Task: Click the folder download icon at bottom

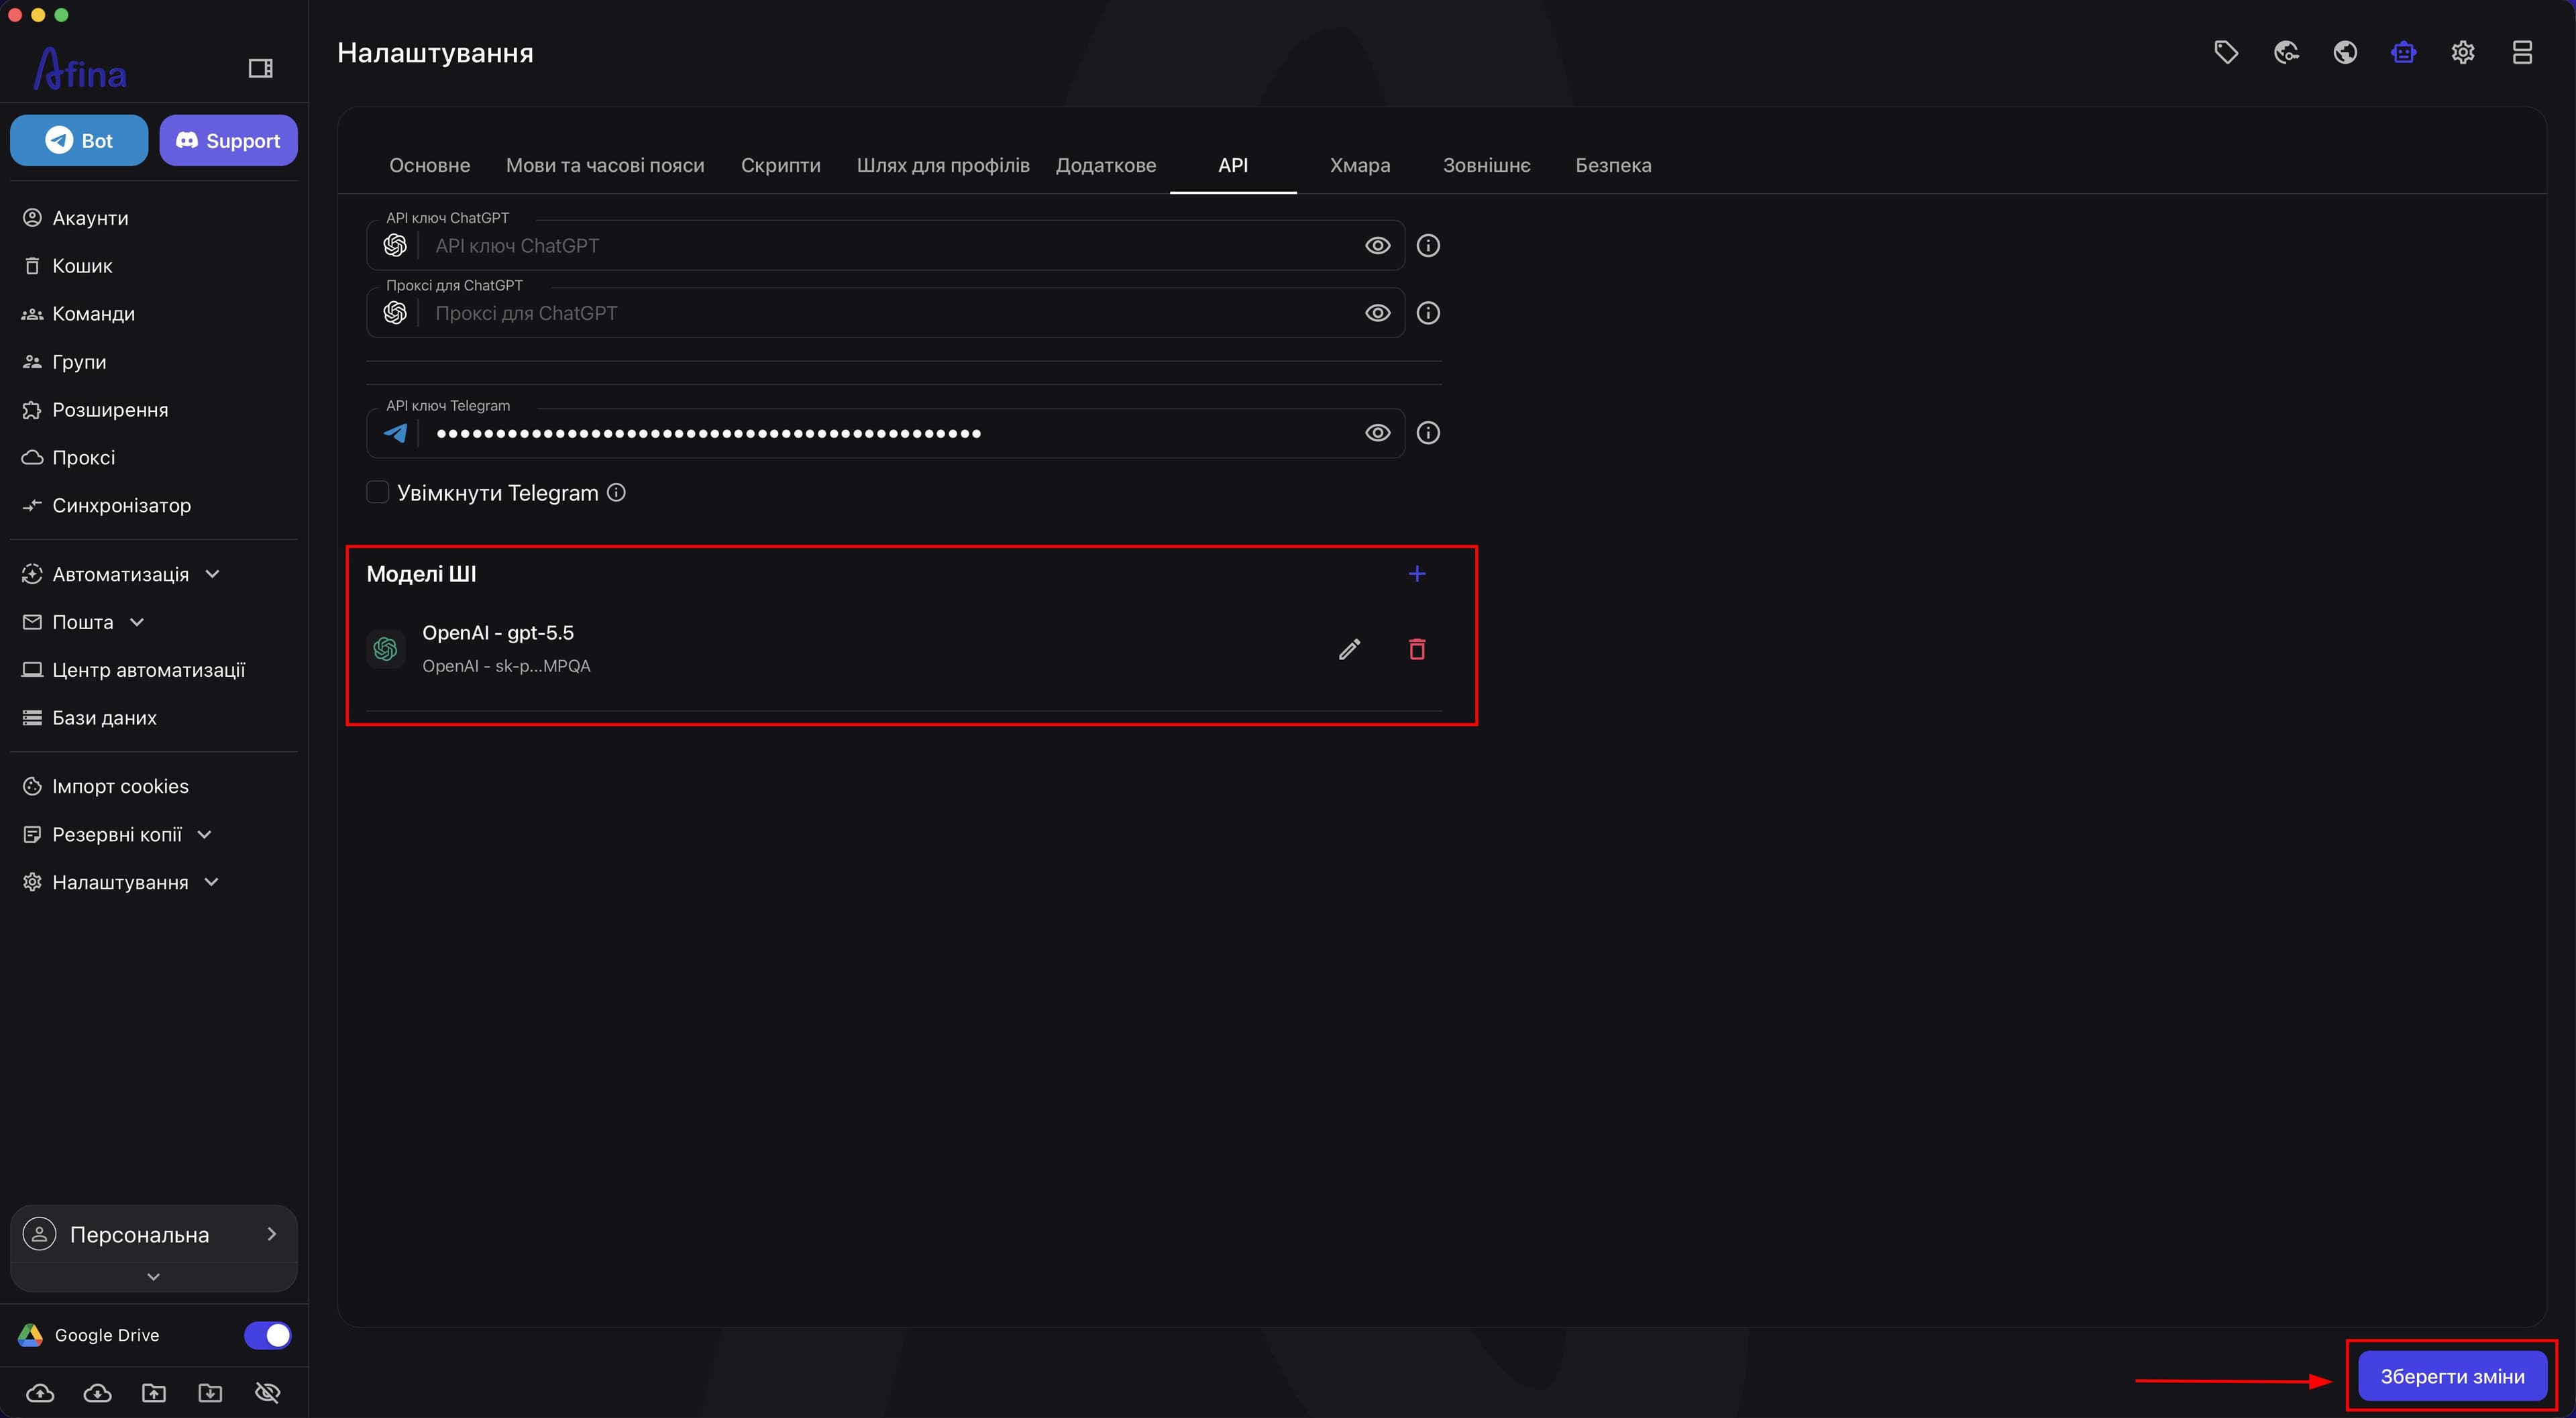Action: [x=211, y=1393]
